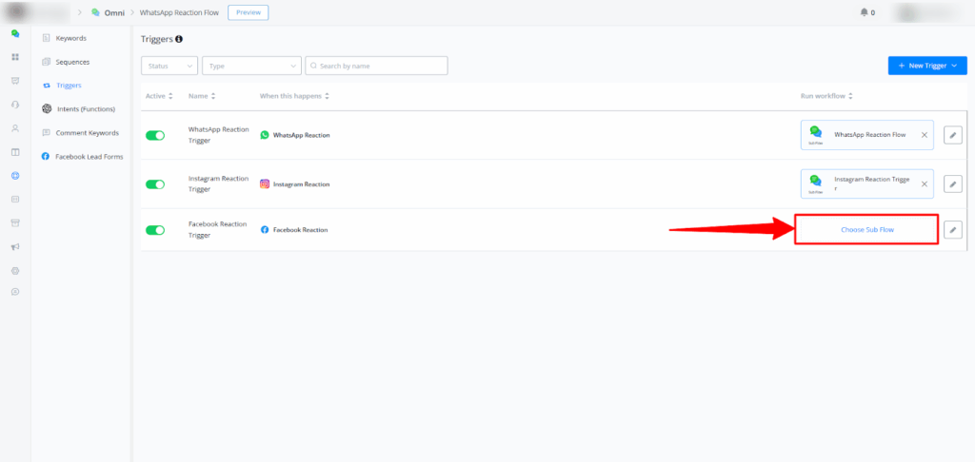Expand the Type filter dropdown
Image resolution: width=975 pixels, height=462 pixels.
251,66
